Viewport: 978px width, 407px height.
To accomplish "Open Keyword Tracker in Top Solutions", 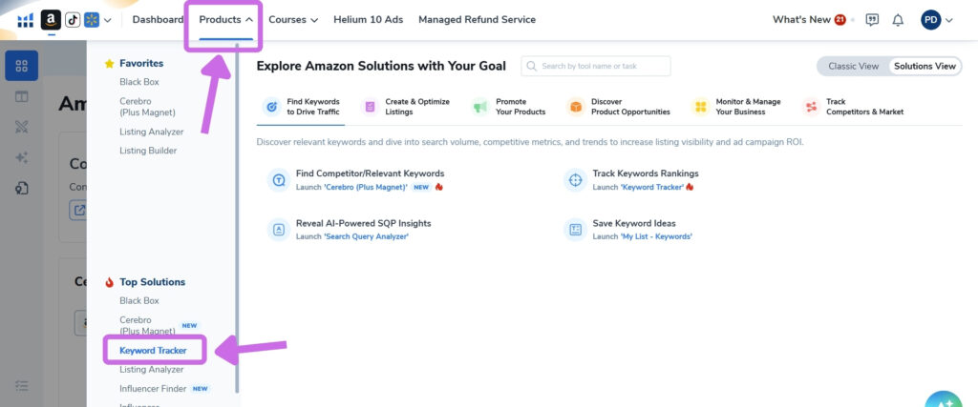I will tap(153, 351).
